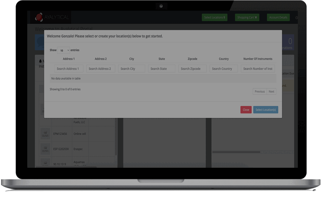
Task: Click the Search State field
Action: (x=162, y=69)
